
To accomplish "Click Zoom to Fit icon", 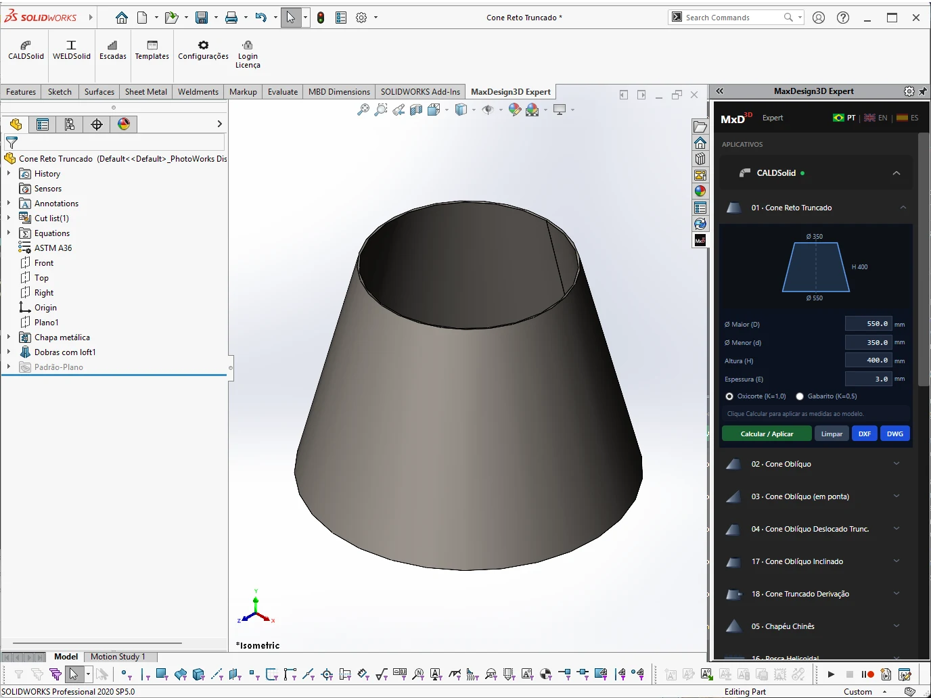I will tap(363, 110).
